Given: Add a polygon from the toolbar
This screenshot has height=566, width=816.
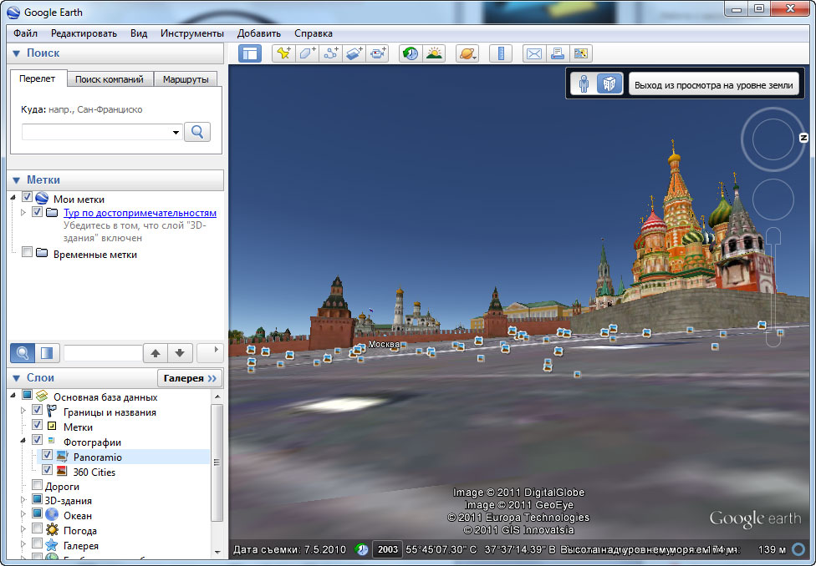Looking at the screenshot, I should click(x=307, y=53).
